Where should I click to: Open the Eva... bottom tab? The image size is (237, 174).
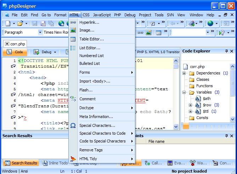[176, 163]
